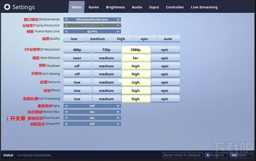
Task: Set Post Processing to low
Action: [78, 99]
